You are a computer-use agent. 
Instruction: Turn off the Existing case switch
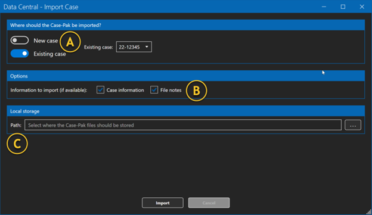[20, 54]
